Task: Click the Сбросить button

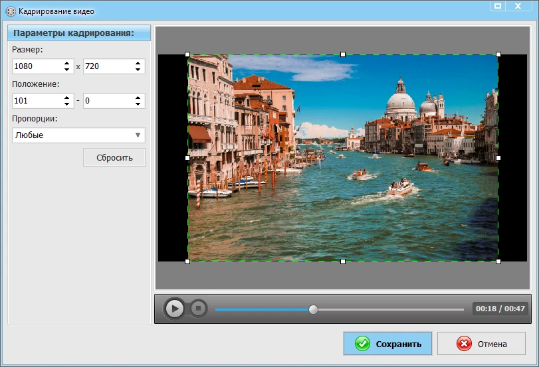Action: click(114, 157)
